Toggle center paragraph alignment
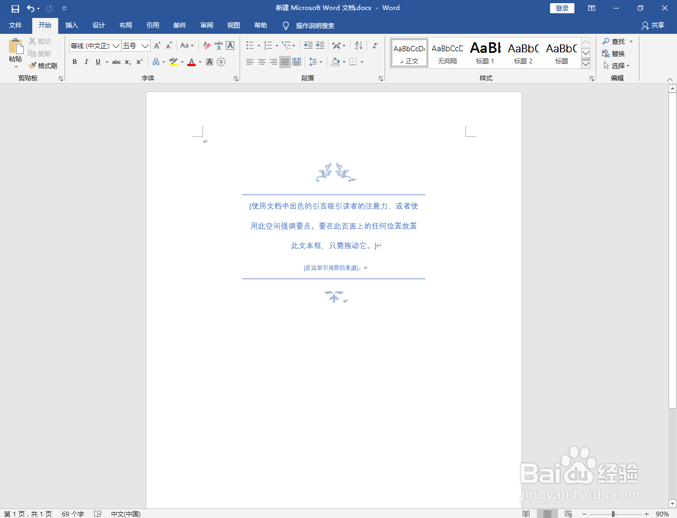677x518 pixels. [261, 62]
